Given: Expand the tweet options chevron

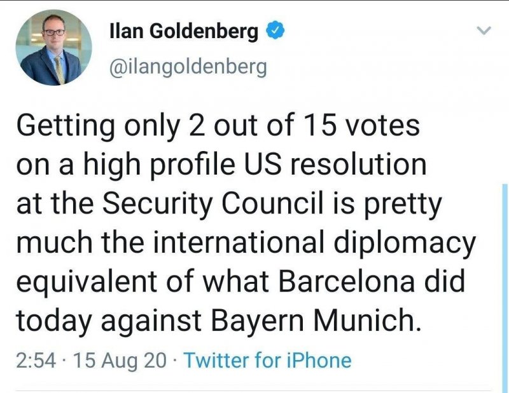Looking at the screenshot, I should coord(484,30).
